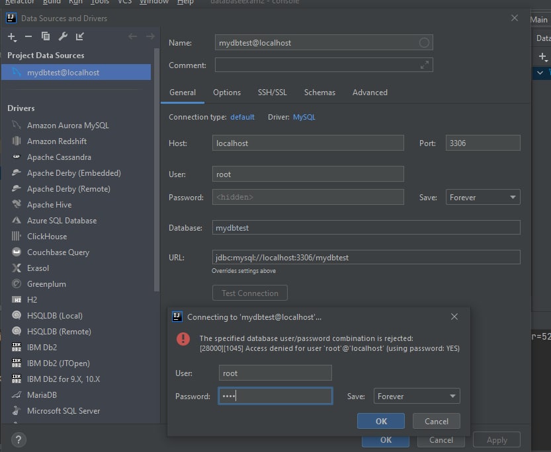Change connection type via default link
551x452 pixels.
pos(242,117)
